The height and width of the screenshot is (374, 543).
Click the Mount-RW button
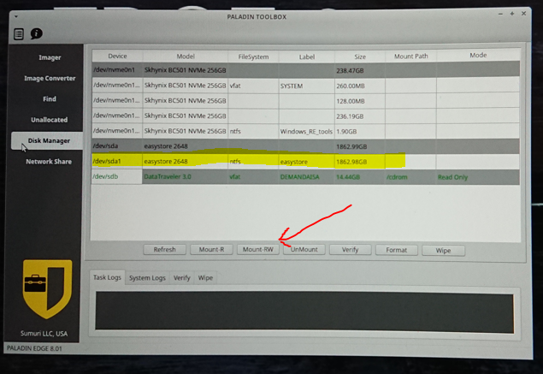coord(258,250)
